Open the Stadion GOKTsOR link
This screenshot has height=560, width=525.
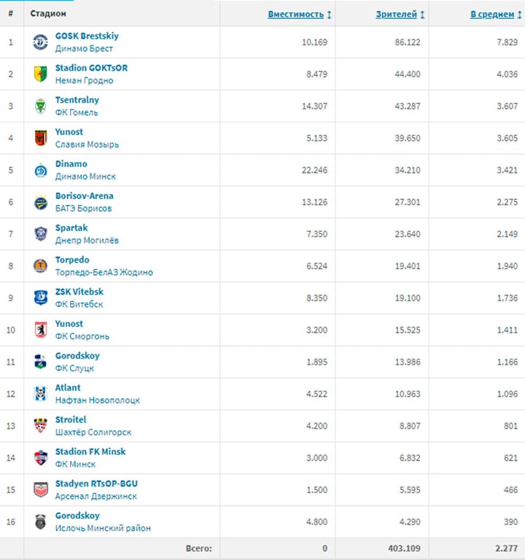[91, 68]
